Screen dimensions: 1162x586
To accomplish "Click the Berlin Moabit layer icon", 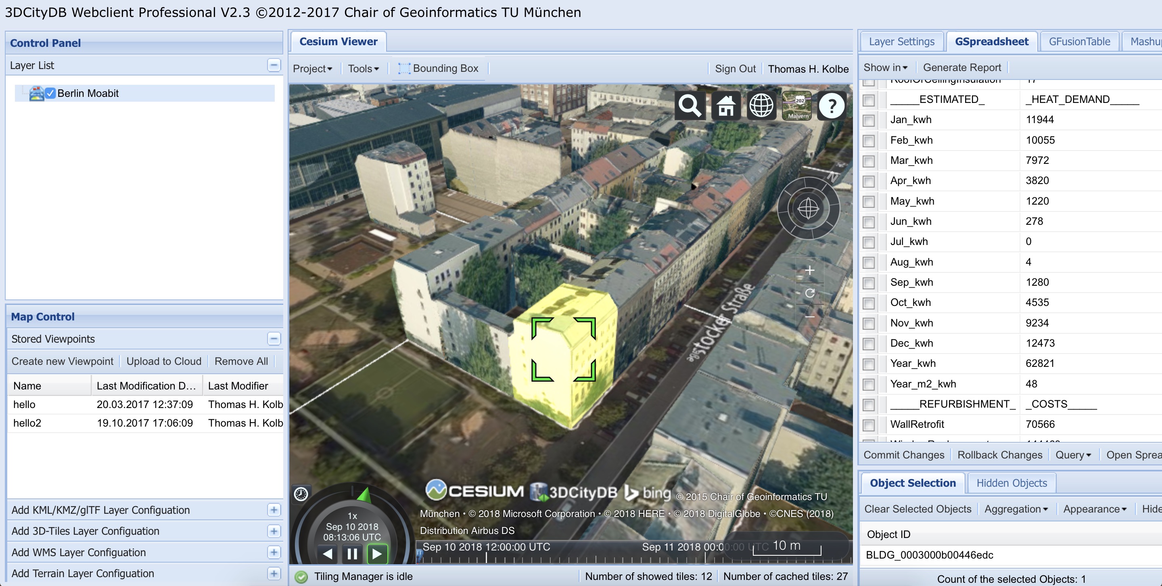I will [37, 93].
